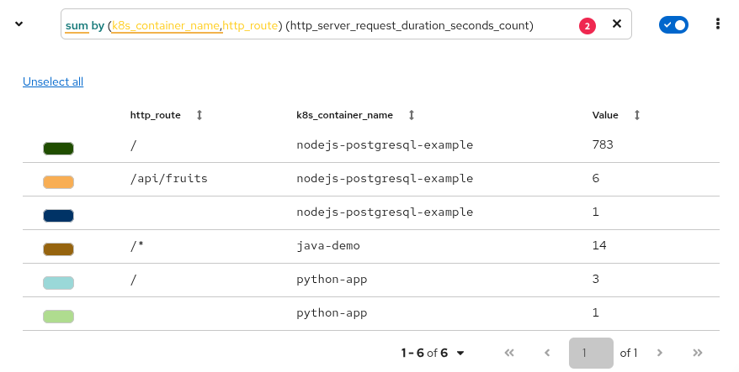Sort by the http_route column icon
The image size is (739, 372).
[199, 115]
